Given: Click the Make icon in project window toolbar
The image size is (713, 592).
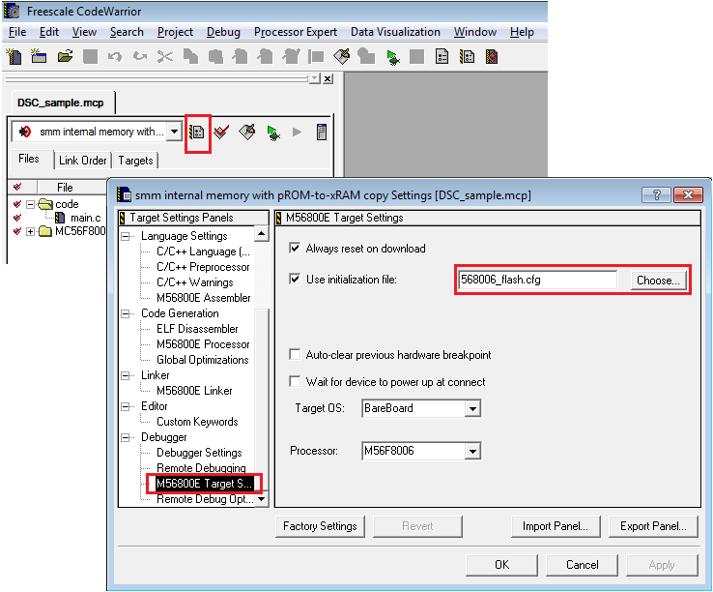Looking at the screenshot, I should click(247, 133).
